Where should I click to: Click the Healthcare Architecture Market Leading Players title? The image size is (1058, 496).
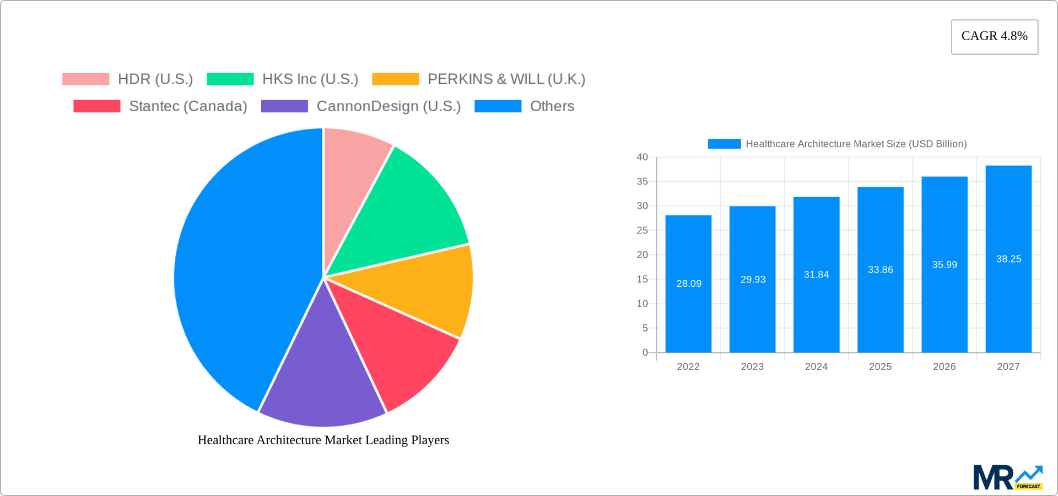tap(323, 440)
